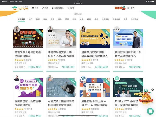Select the 所有課程 tab
156x117 pixels.
pyautogui.click(x=21, y=19)
